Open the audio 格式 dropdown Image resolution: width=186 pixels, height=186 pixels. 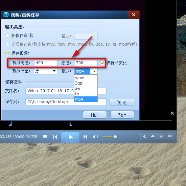[86, 36]
